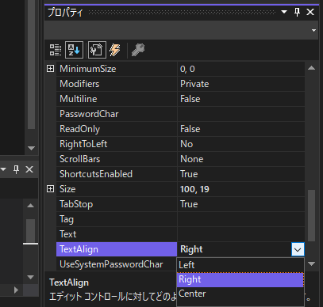Toggle the TextAlign dropdown arrow

(x=298, y=249)
